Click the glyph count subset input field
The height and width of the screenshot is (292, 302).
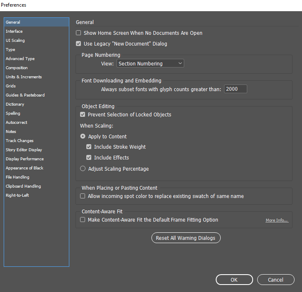pyautogui.click(x=235, y=89)
